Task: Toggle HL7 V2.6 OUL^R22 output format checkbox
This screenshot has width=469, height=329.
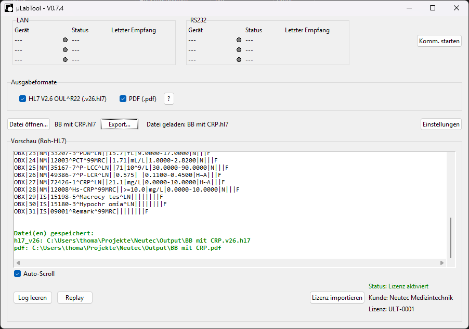Action: [x=22, y=99]
